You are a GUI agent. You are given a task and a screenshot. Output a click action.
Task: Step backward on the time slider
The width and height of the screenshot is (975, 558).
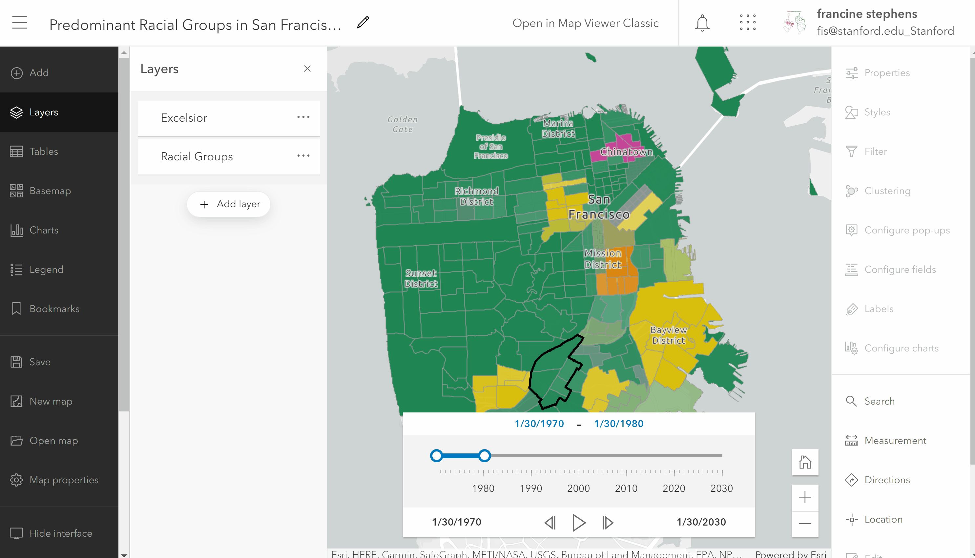(550, 522)
